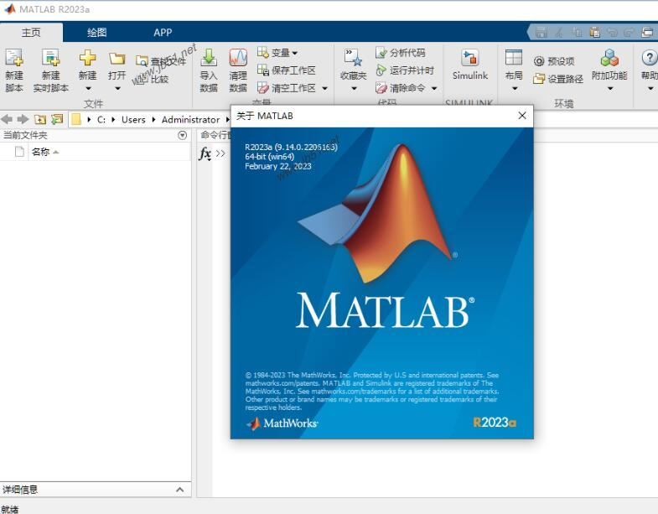Click the 收藏夹 (Favorites) icon

353,59
